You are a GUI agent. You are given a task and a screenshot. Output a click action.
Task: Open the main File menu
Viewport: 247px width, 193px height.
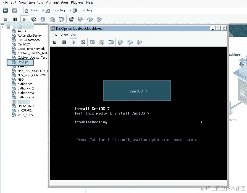(5, 2)
